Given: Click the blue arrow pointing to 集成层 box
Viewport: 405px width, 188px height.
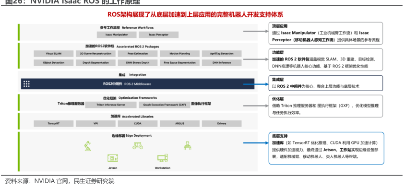Looking at the screenshot, I should pyautogui.click(x=256, y=84).
